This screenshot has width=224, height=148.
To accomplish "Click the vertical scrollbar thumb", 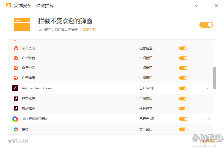I will (x=214, y=78).
